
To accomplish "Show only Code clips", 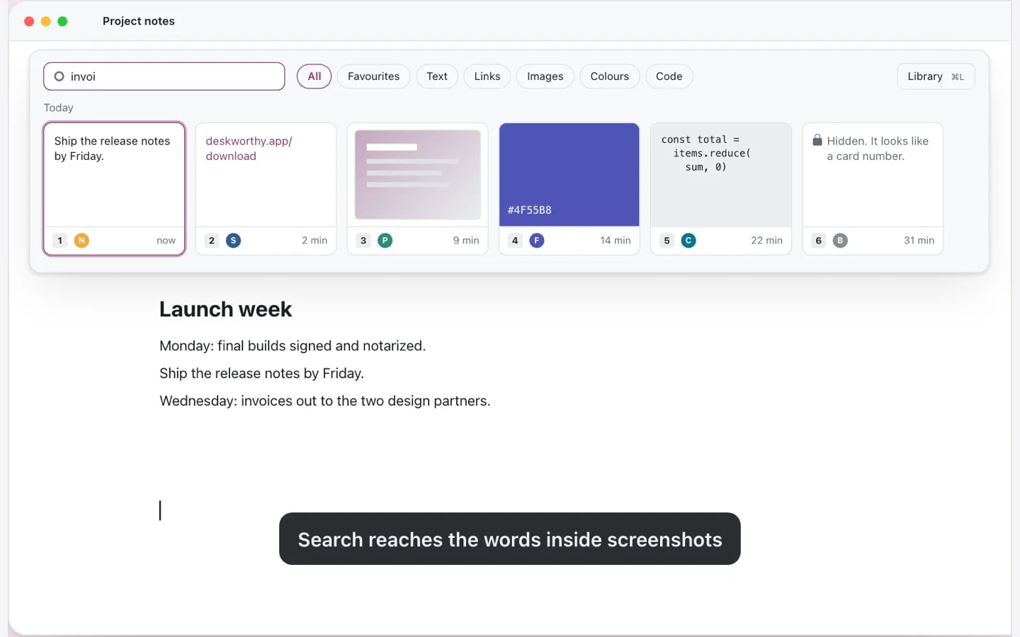I will pyautogui.click(x=669, y=76).
